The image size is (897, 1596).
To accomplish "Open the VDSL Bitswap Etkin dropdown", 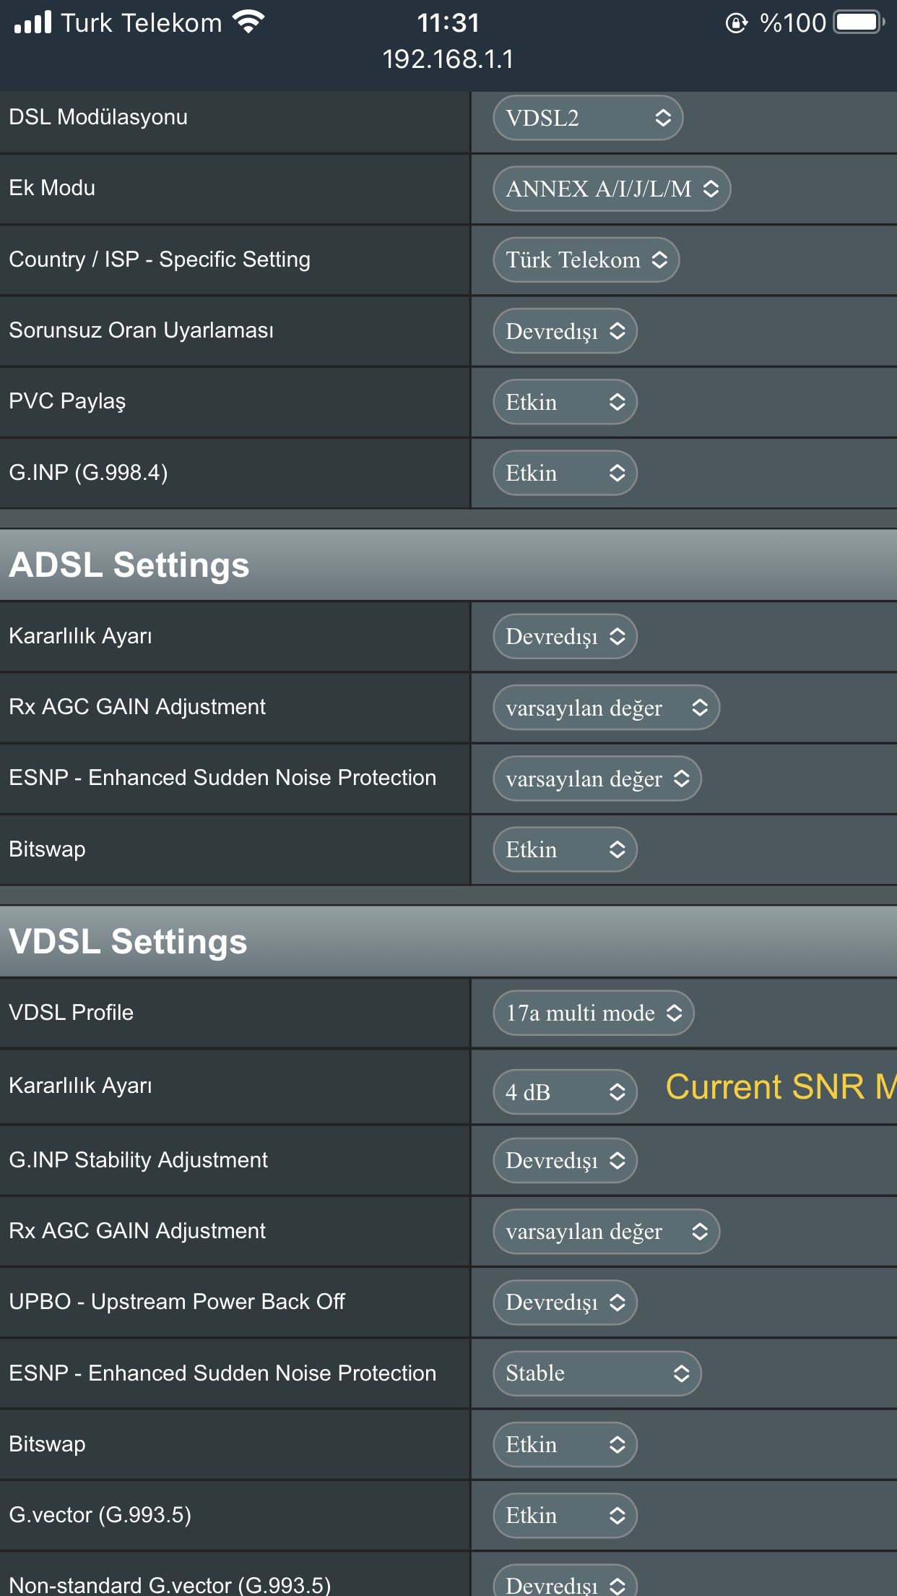I will (x=565, y=1444).
